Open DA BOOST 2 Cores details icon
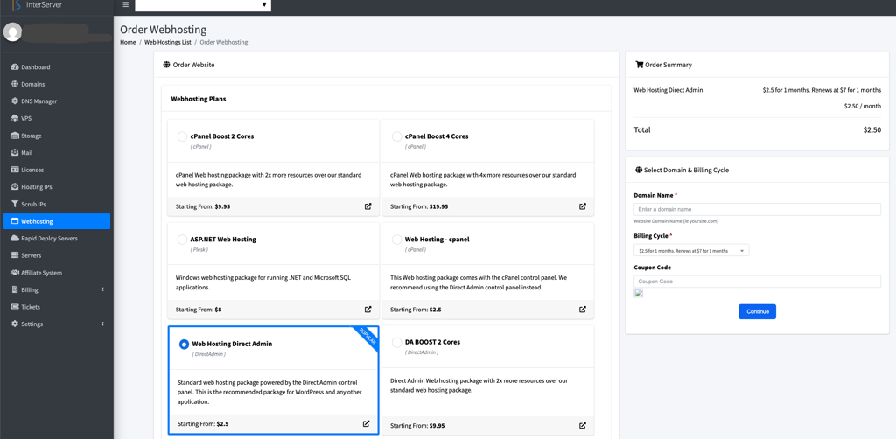The height and width of the screenshot is (439, 896). (582, 425)
